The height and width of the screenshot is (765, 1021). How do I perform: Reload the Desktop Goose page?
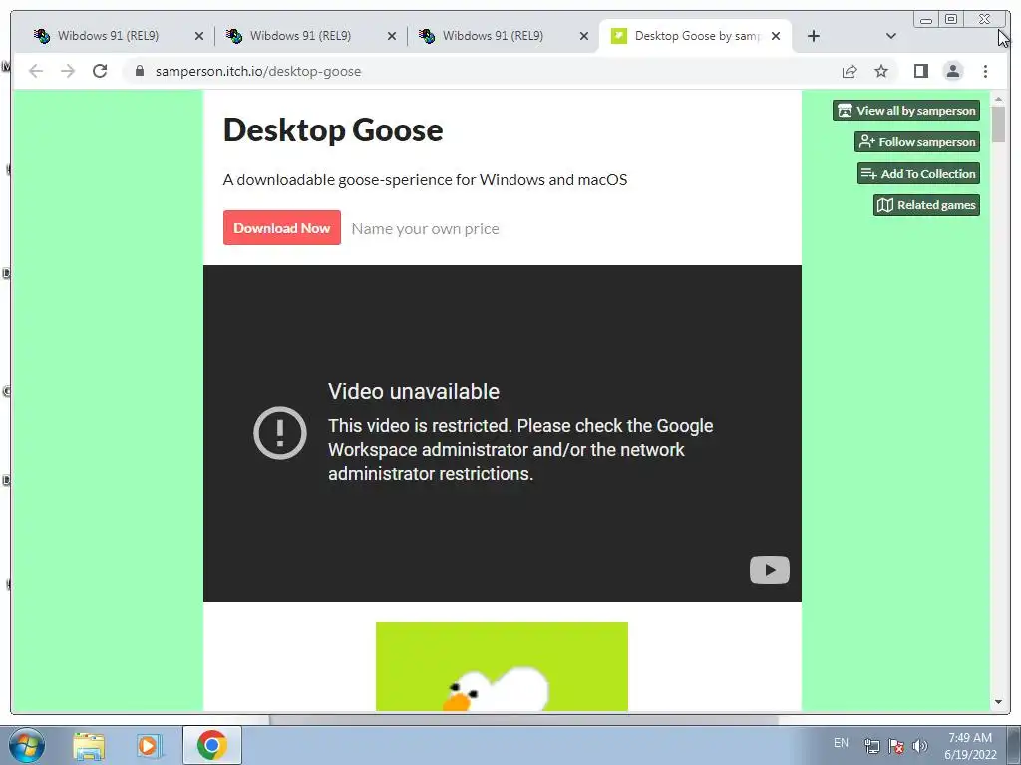pyautogui.click(x=100, y=71)
